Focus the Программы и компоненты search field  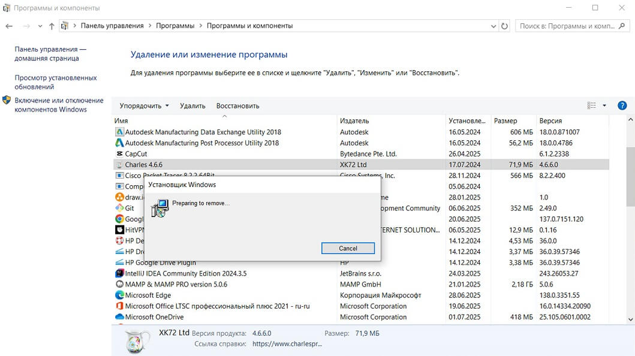(567, 26)
